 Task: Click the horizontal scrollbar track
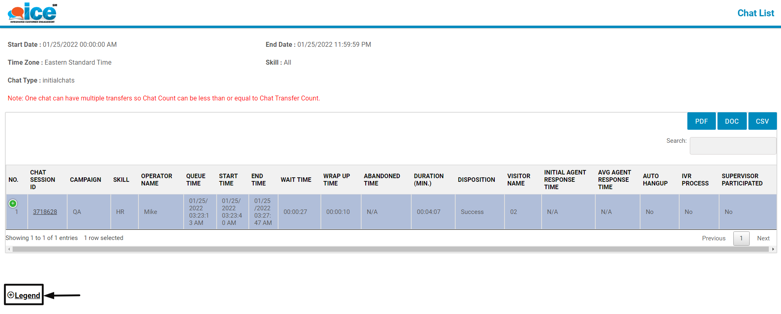coord(390,249)
